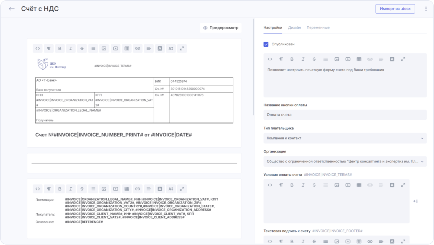Add a link from the Поставщик block toolbar
The image size is (434, 245).
(x=138, y=189)
